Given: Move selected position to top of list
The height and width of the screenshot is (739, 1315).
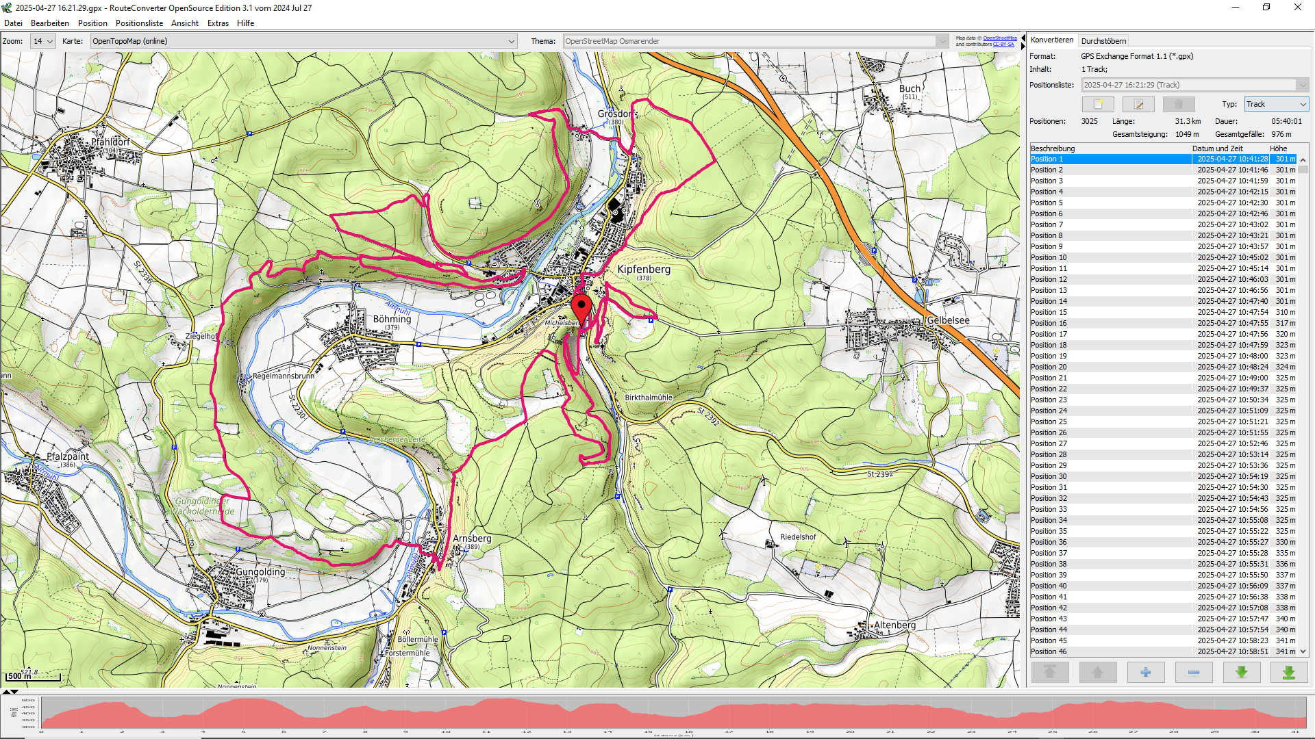Looking at the screenshot, I should point(1050,673).
